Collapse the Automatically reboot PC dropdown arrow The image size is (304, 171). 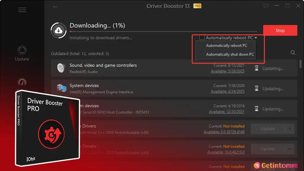[x=256, y=38]
